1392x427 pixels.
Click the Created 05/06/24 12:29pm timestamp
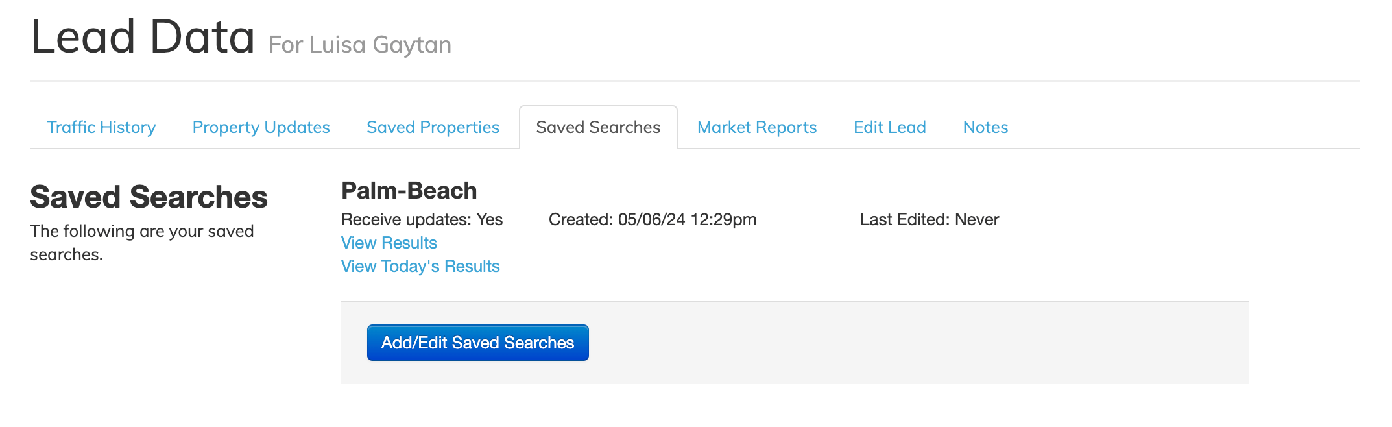[652, 219]
